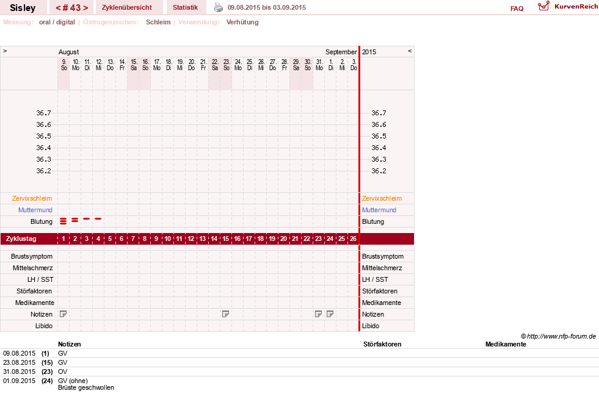The image size is (599, 413).
Task: Click the printer icon beside the date range
Action: [x=218, y=7]
